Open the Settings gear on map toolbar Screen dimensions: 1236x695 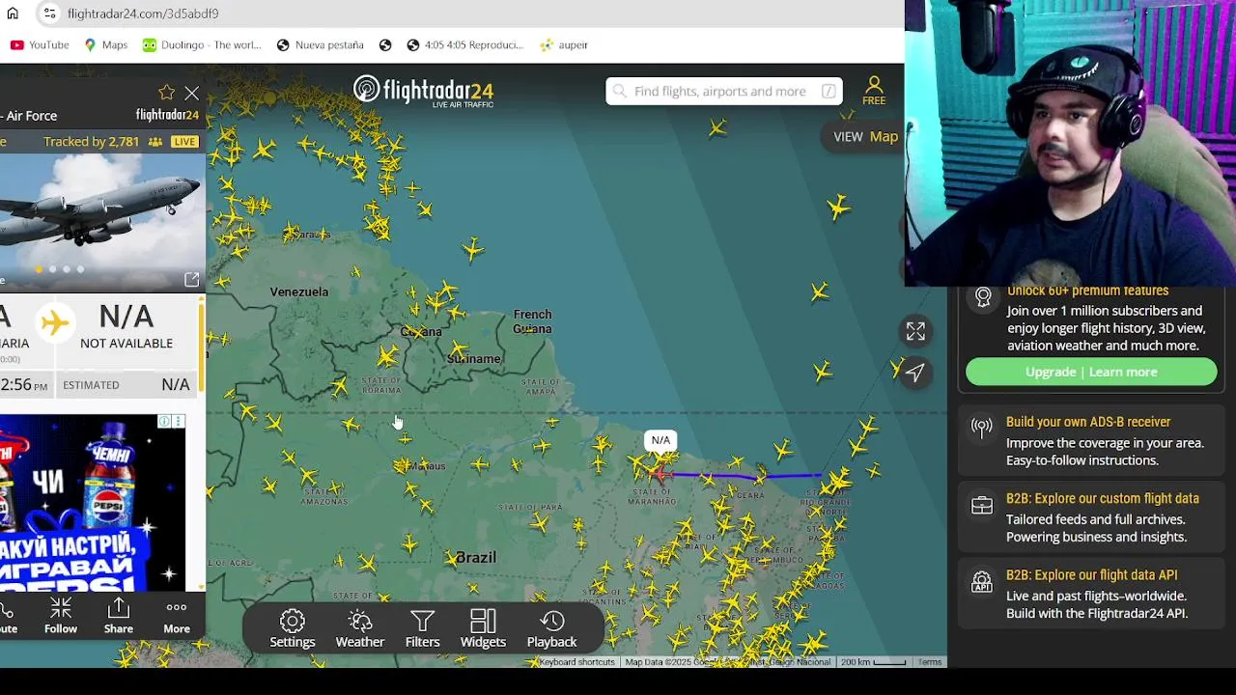(x=293, y=629)
